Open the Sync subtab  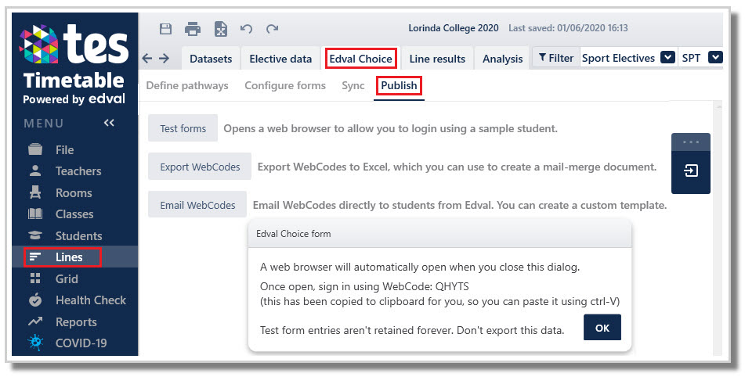point(353,86)
